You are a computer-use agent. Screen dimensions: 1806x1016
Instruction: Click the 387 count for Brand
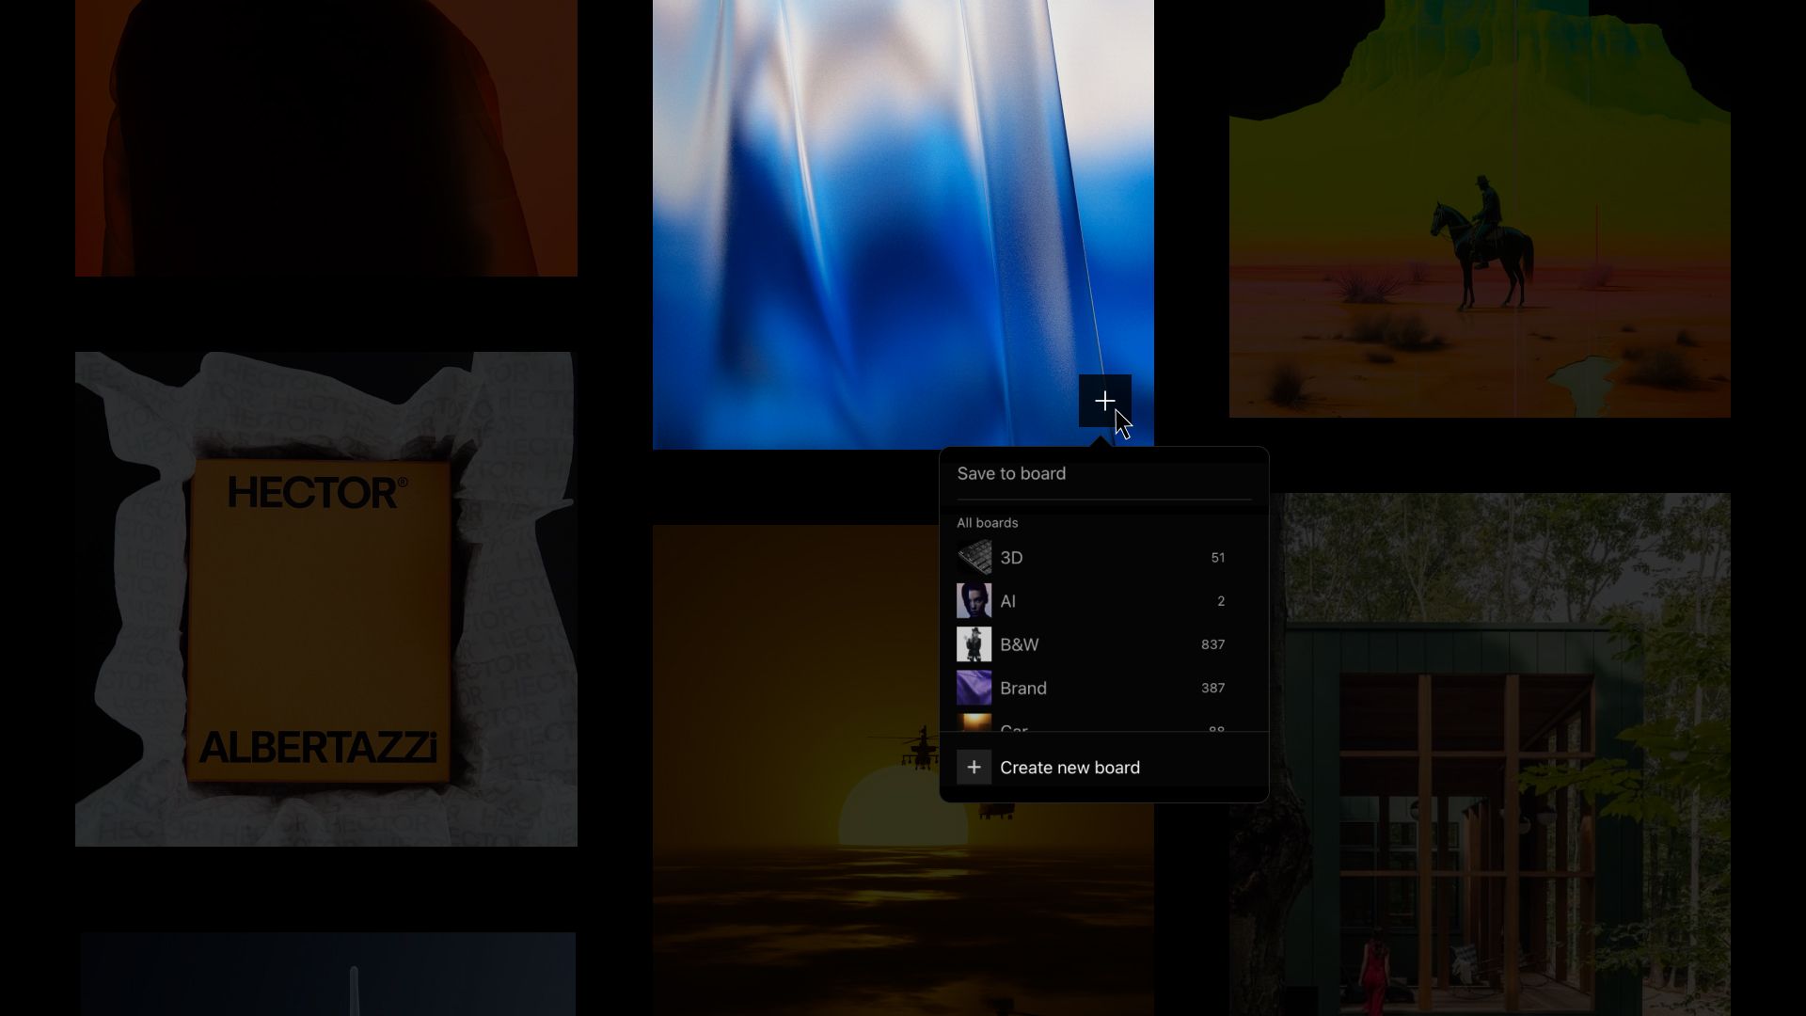pos(1212,688)
